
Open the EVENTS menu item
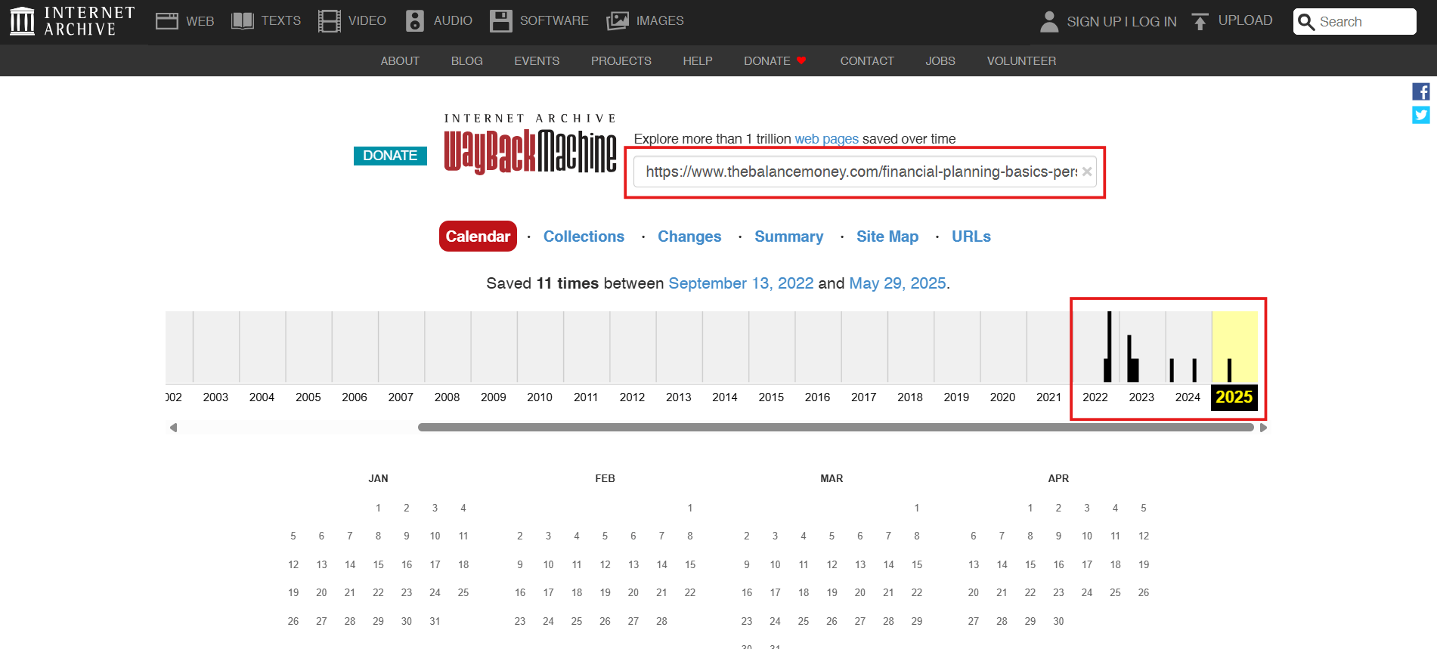pos(537,61)
